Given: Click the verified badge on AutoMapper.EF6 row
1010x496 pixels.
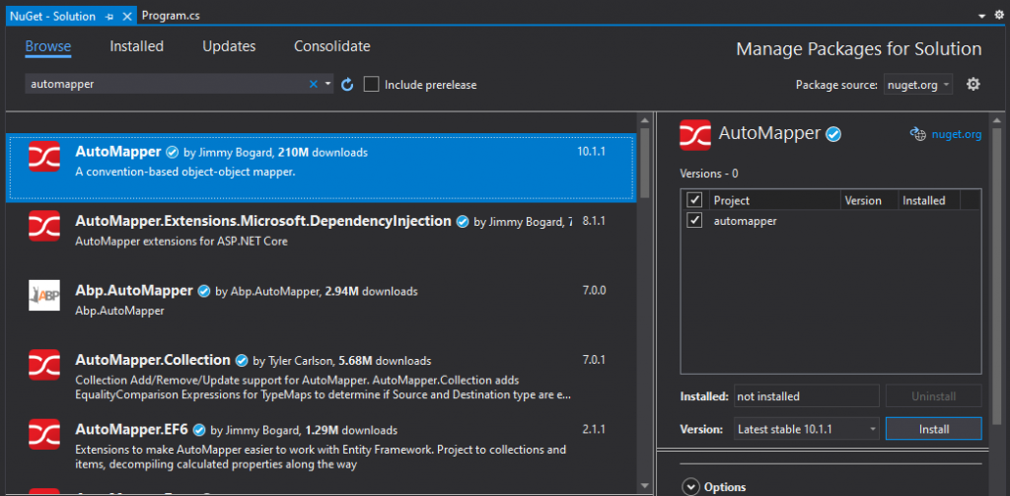Looking at the screenshot, I should [199, 430].
